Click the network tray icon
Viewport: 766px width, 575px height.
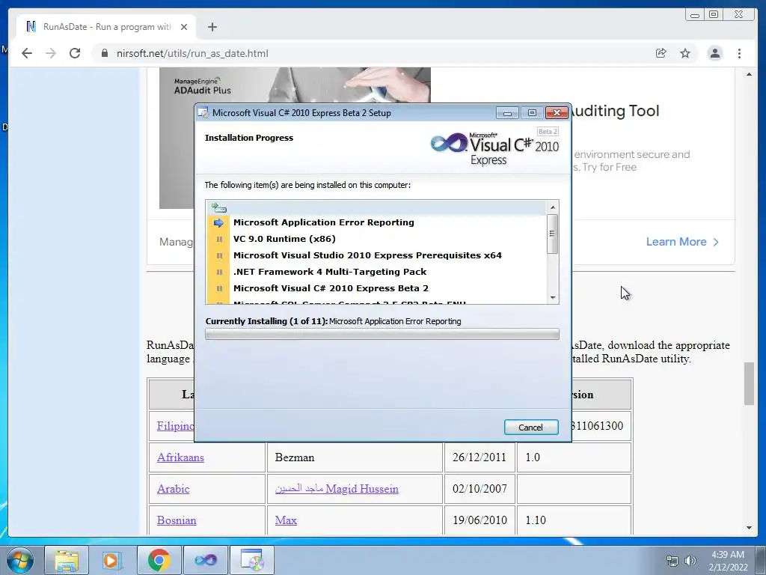[672, 561]
